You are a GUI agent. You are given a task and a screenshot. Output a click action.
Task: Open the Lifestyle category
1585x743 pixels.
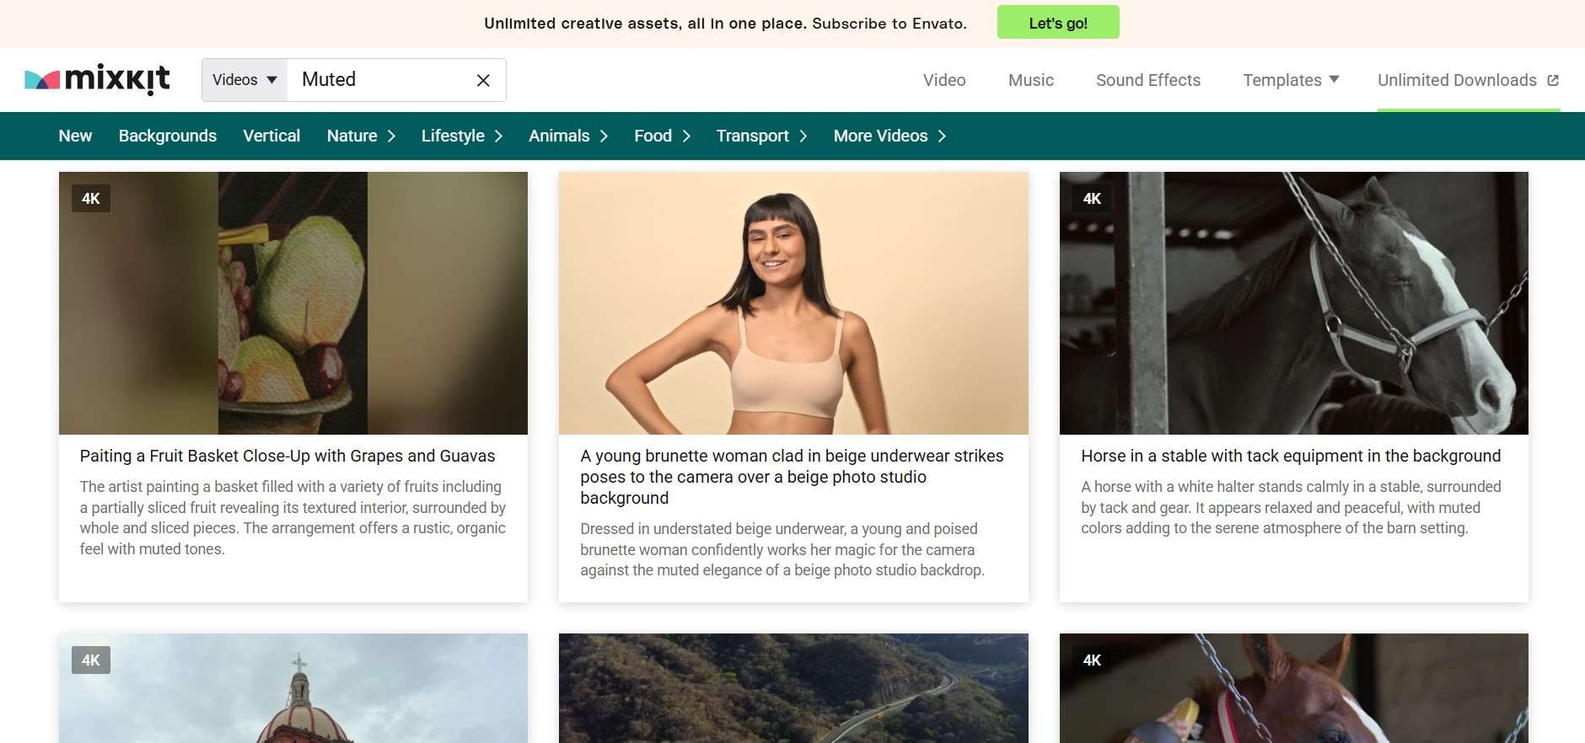coord(453,136)
